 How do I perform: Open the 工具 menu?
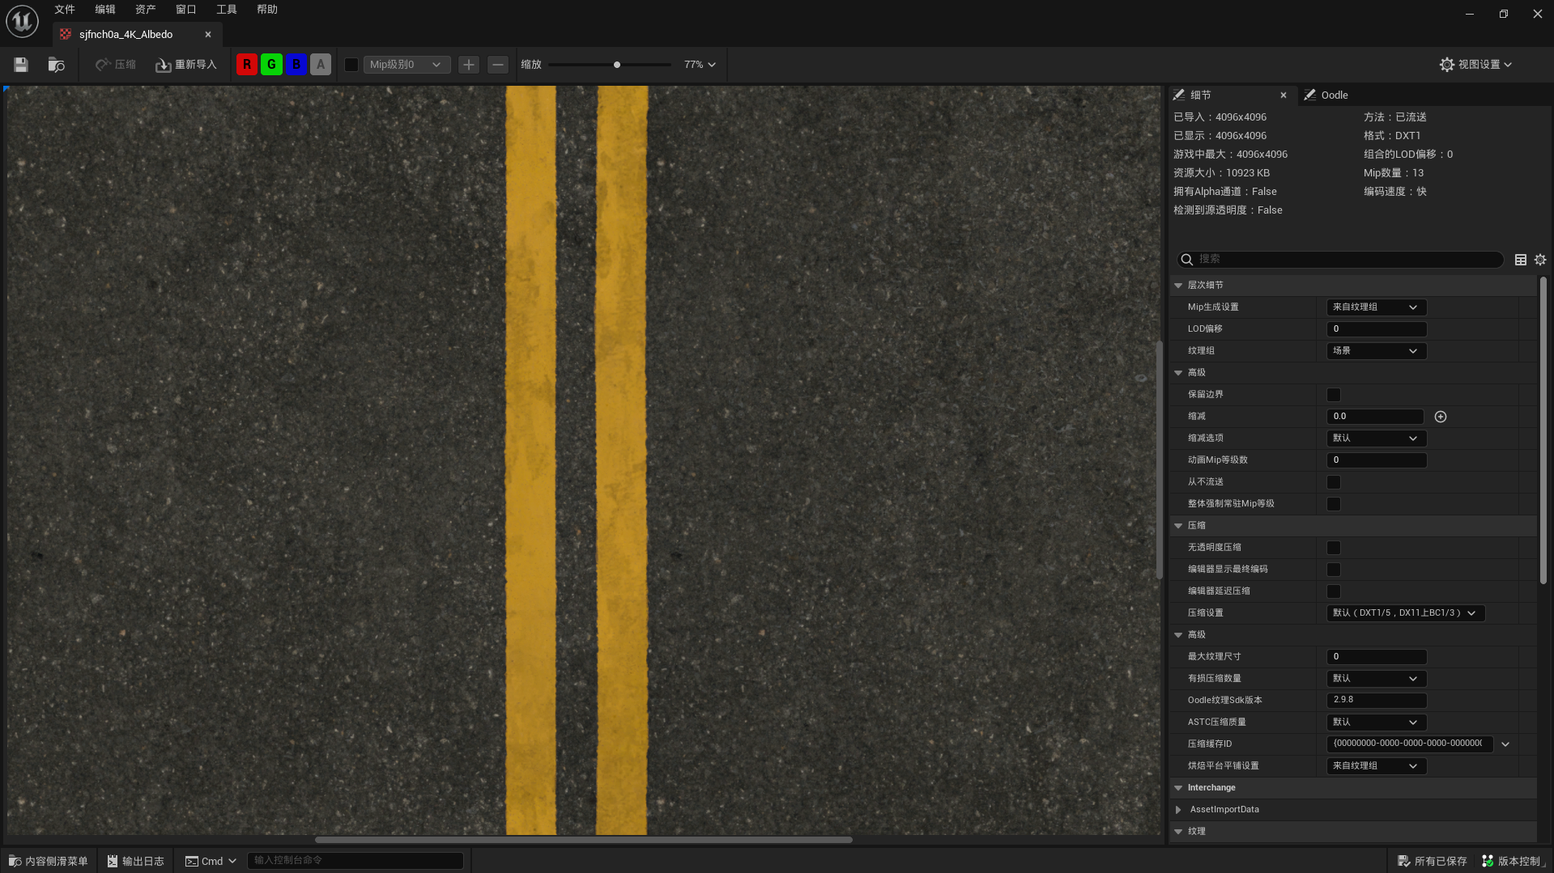point(226,10)
